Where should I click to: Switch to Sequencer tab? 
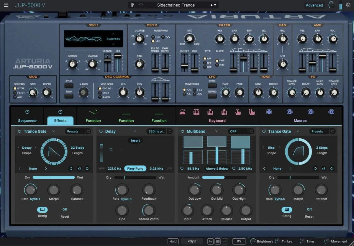pyautogui.click(x=27, y=121)
